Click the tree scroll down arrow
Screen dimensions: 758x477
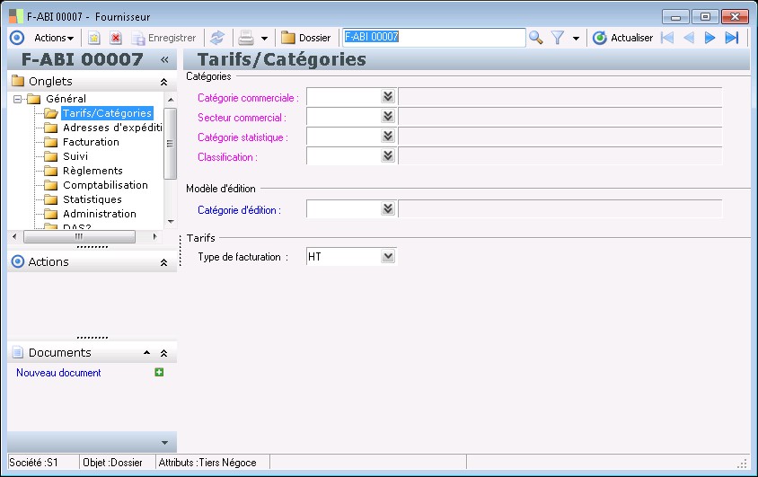pos(171,221)
